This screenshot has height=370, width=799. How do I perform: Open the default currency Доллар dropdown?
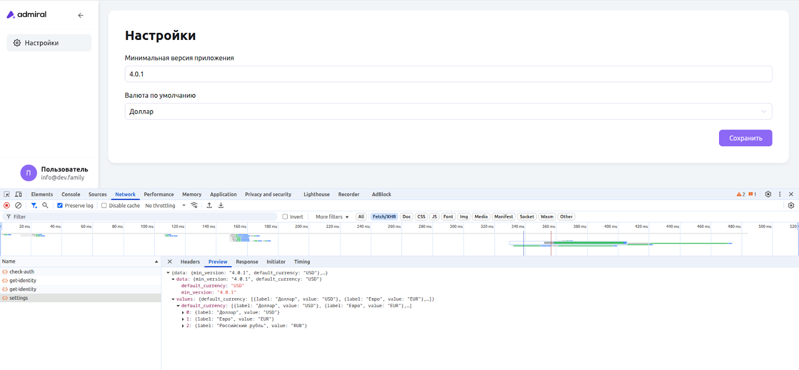tap(448, 112)
